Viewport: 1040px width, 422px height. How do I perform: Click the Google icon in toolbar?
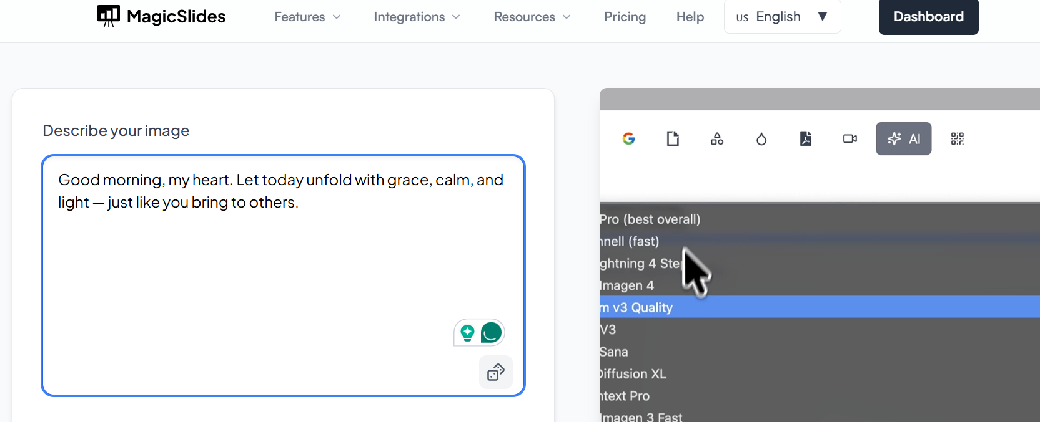pyautogui.click(x=629, y=138)
